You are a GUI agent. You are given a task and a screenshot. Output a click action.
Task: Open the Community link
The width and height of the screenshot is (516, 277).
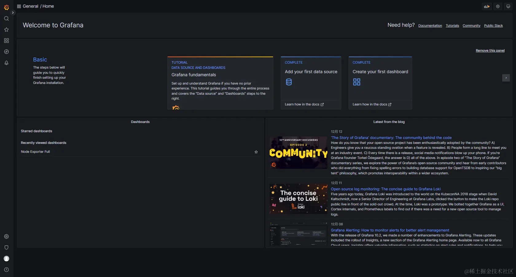[x=471, y=26]
